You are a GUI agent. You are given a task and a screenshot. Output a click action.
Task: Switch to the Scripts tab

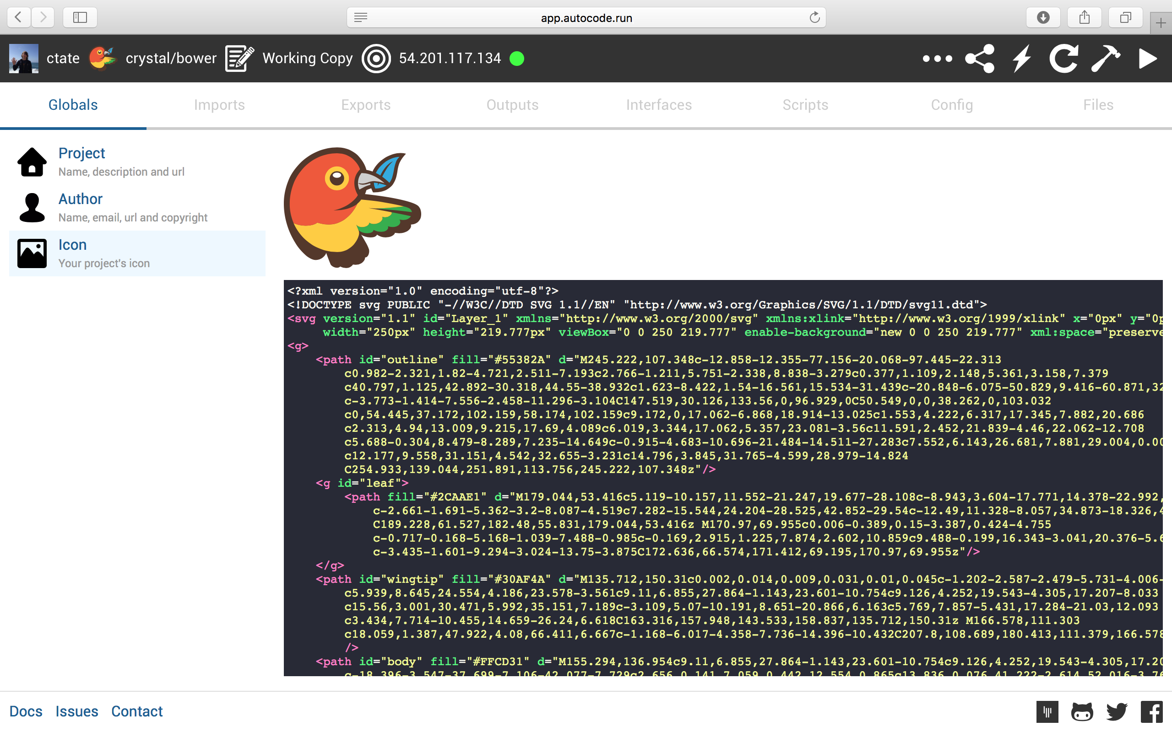click(x=805, y=105)
